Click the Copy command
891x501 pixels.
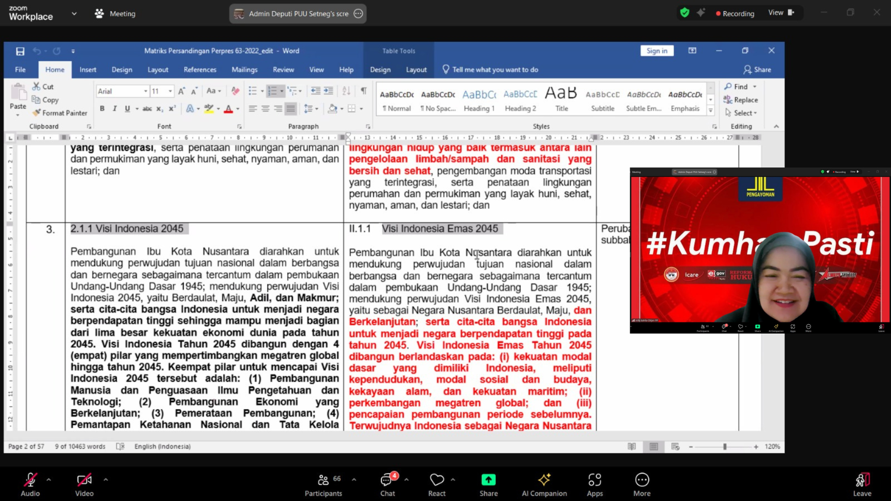tap(45, 100)
